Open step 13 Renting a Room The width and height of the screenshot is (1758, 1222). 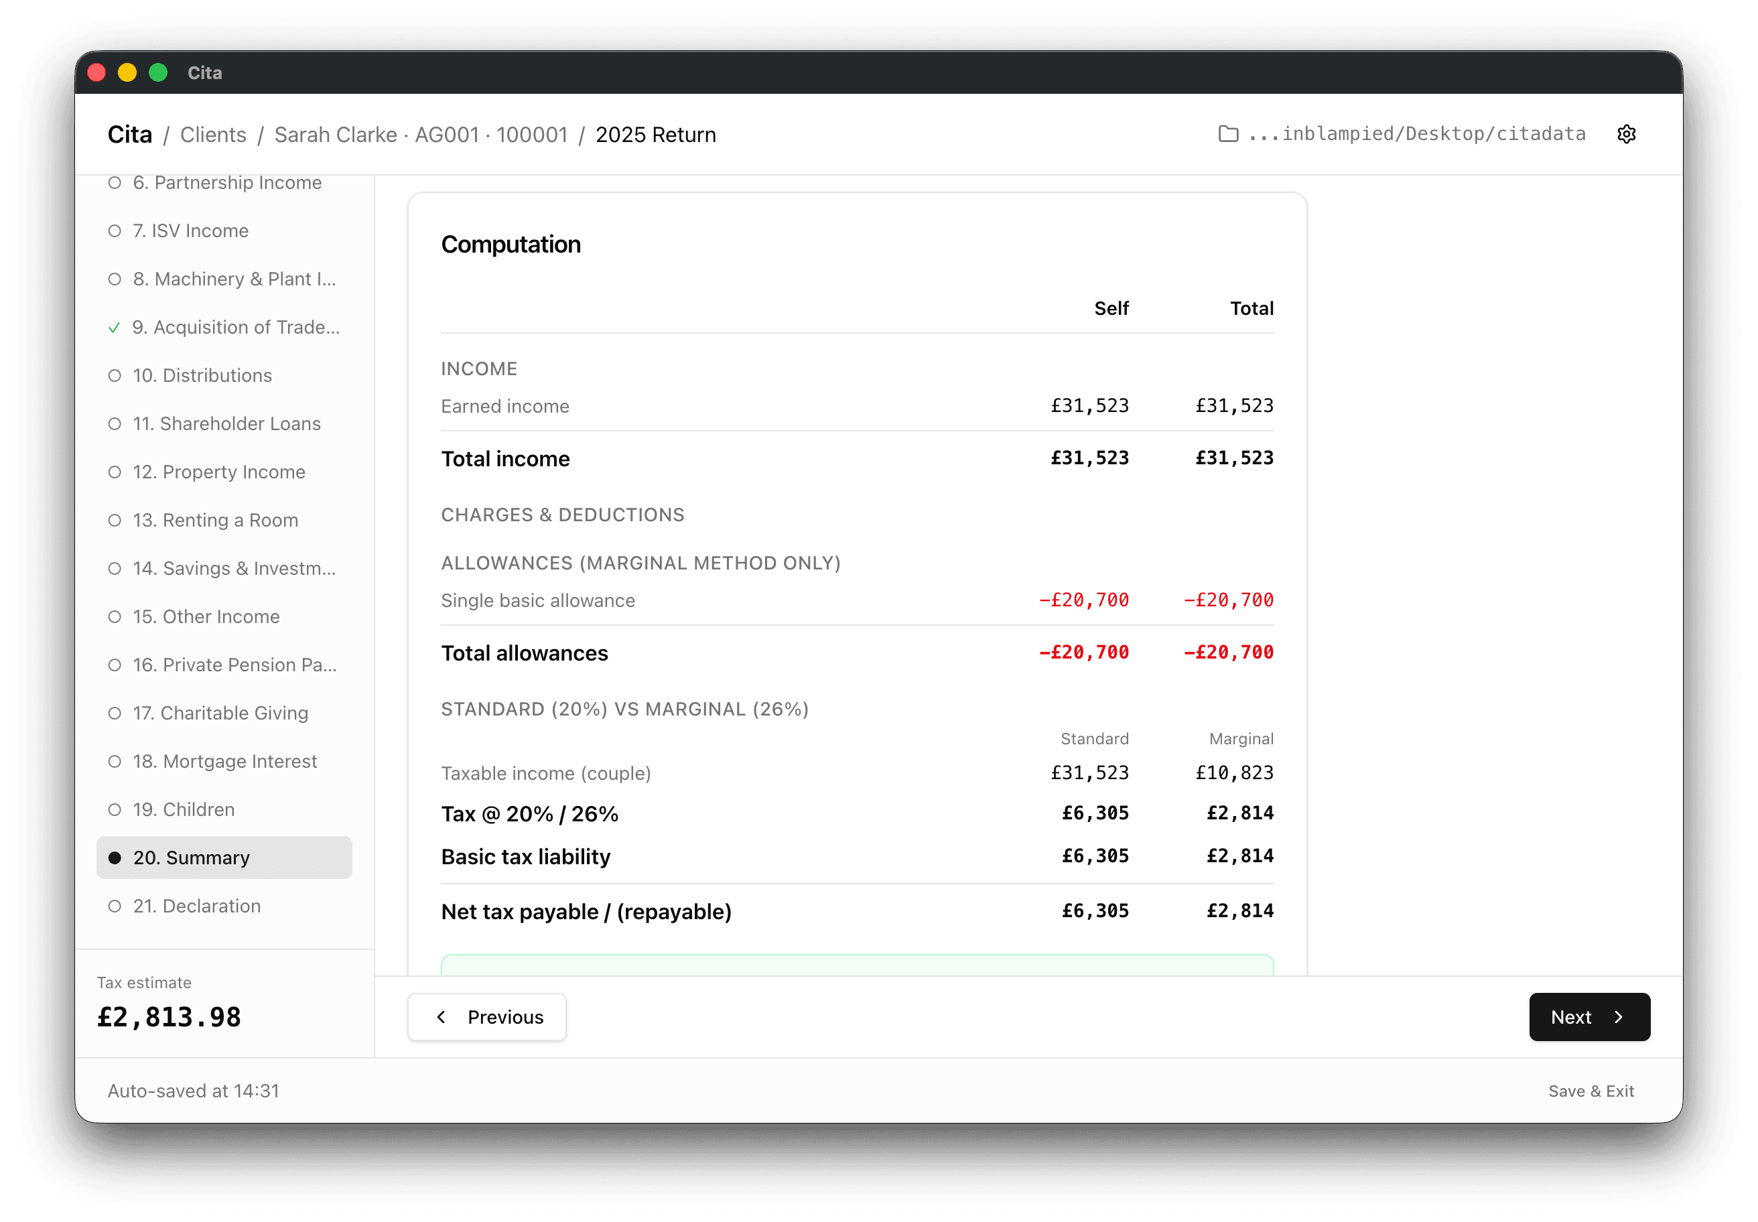tap(224, 520)
